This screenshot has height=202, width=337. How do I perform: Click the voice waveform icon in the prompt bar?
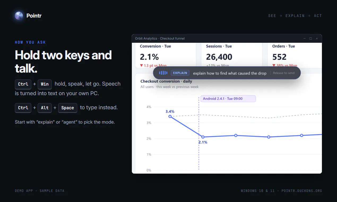pyautogui.click(x=163, y=73)
